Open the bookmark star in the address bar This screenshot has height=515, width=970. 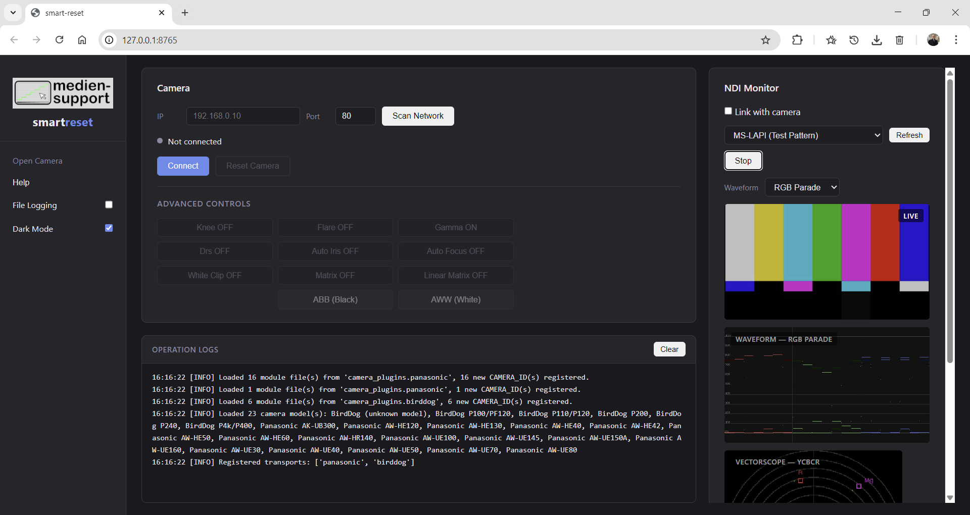765,40
